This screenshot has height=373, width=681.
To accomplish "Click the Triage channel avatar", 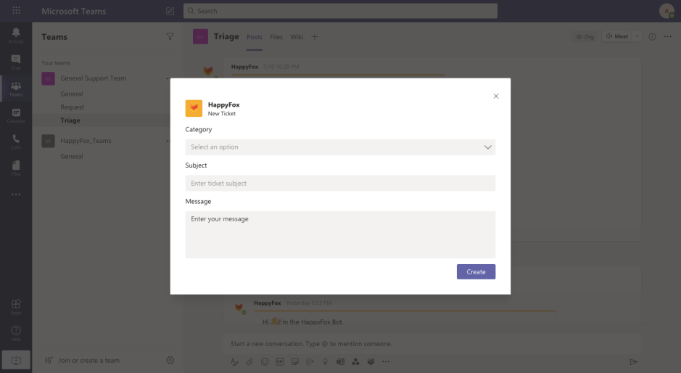I will [x=200, y=36].
